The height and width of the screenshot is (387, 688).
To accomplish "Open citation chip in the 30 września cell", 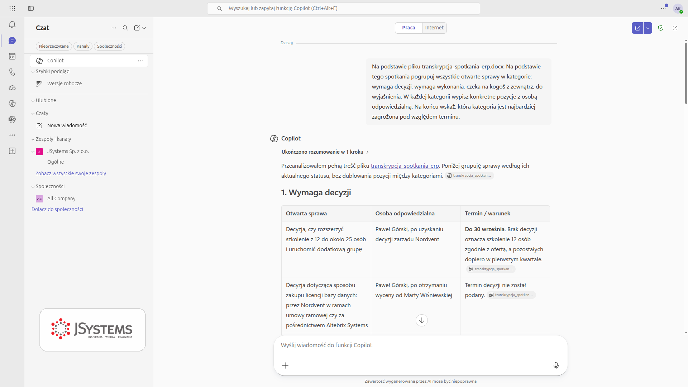I will (491, 269).
